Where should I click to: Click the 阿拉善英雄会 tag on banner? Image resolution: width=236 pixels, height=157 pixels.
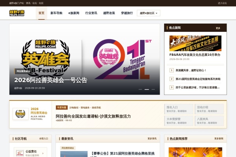[x=23, y=71]
